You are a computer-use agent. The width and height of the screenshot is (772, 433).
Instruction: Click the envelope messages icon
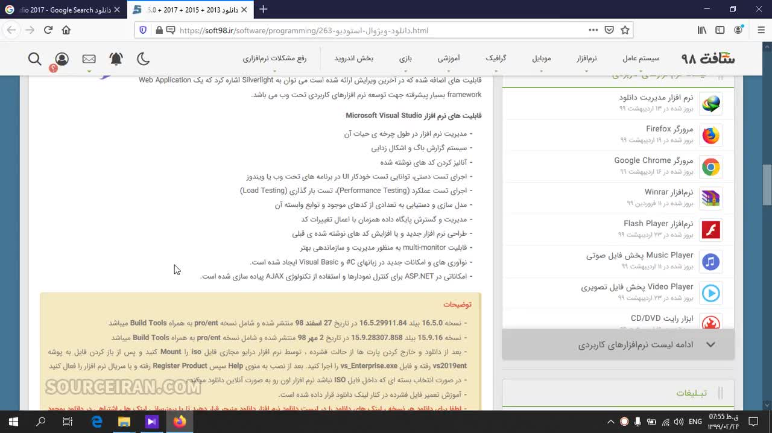click(x=89, y=58)
